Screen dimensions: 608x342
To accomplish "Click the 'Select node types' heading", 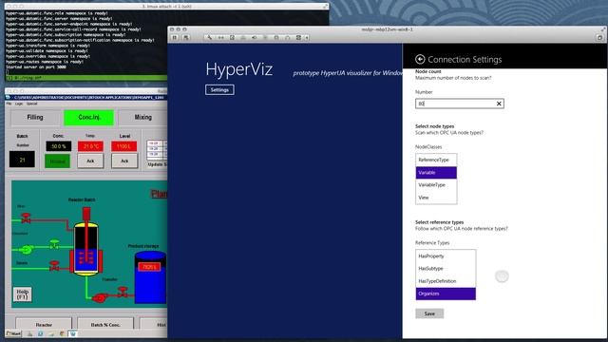I will (x=434, y=126).
